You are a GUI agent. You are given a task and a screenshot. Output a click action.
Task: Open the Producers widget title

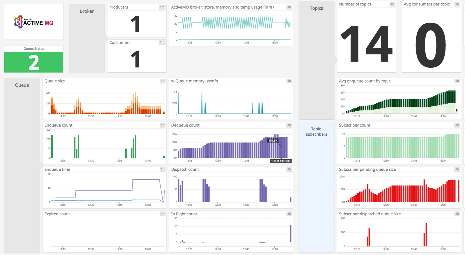coord(119,7)
